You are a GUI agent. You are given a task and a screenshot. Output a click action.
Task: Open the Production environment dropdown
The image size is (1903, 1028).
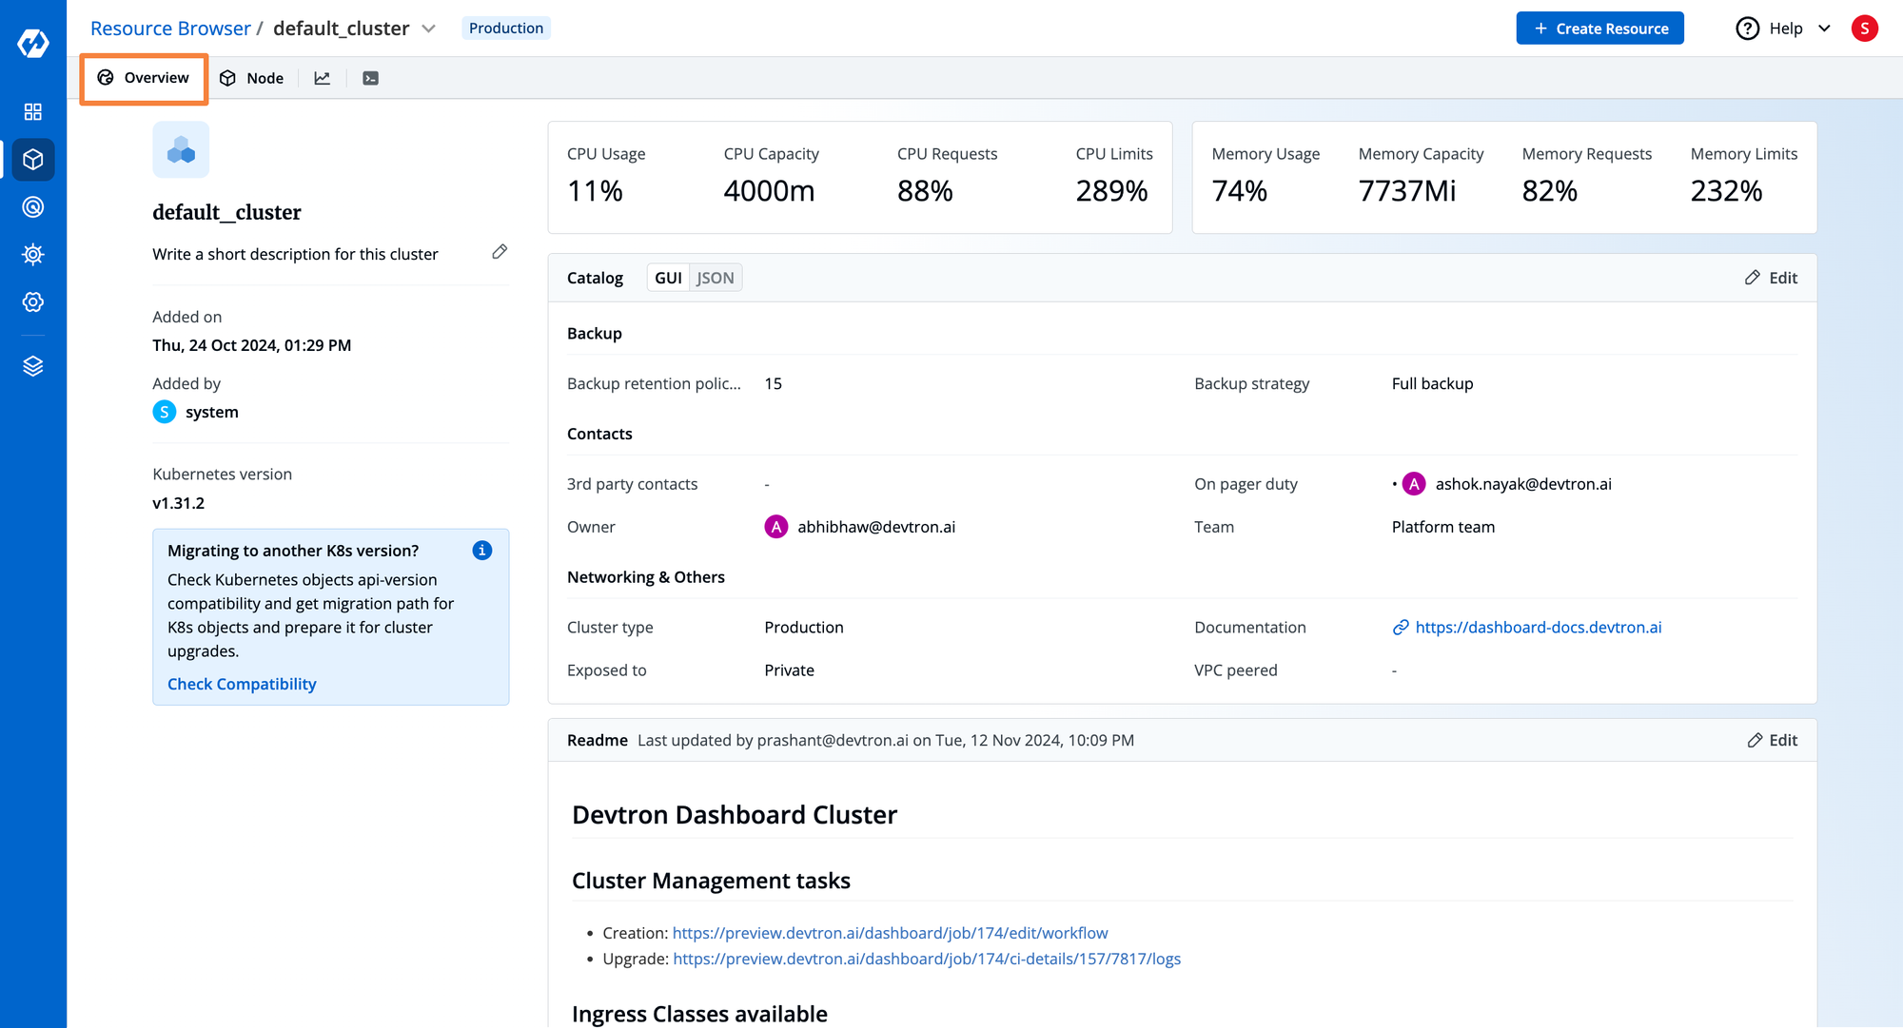[504, 27]
